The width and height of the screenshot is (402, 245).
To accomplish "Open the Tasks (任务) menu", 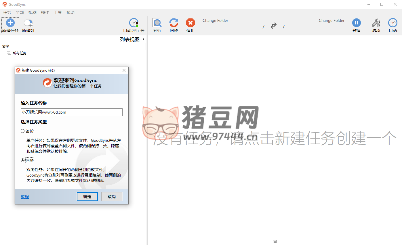I will (7, 12).
